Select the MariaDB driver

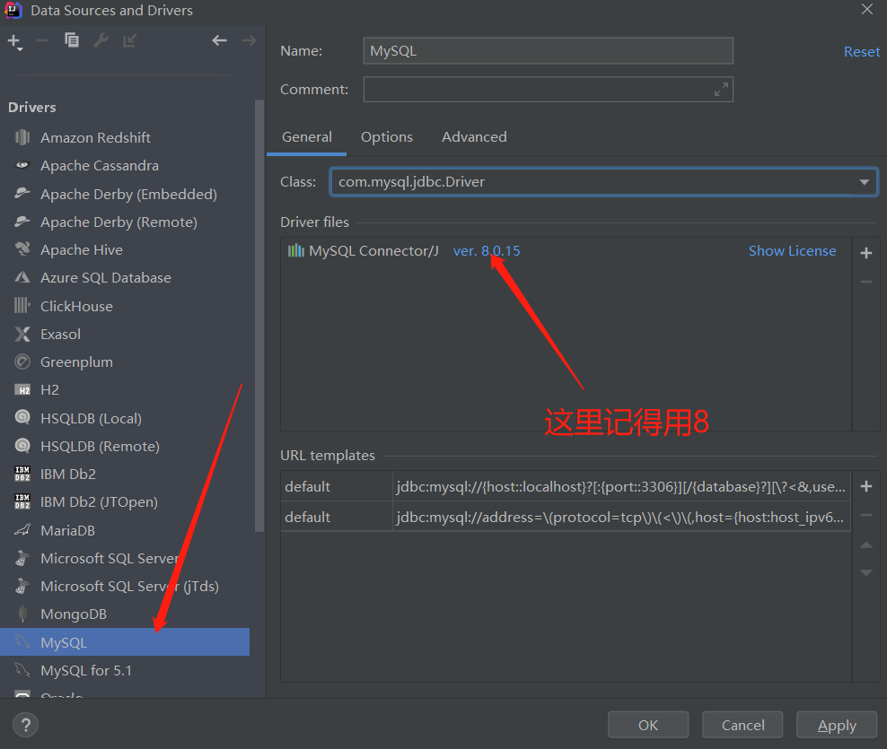coord(125,530)
